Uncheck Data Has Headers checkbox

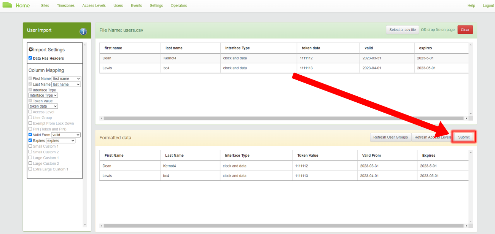(x=30, y=58)
